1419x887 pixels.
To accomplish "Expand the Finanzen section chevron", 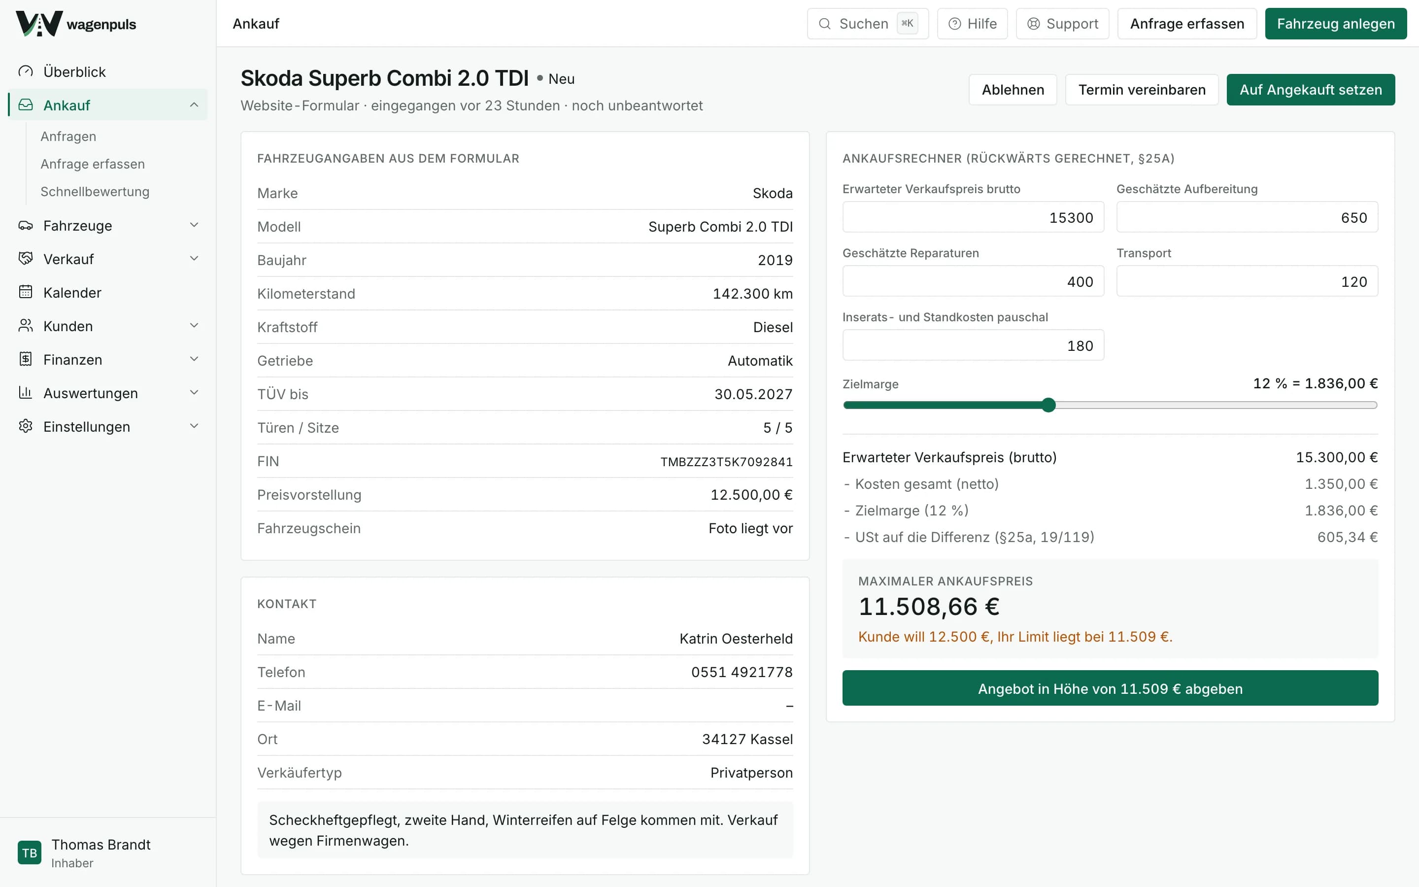I will tap(194, 359).
